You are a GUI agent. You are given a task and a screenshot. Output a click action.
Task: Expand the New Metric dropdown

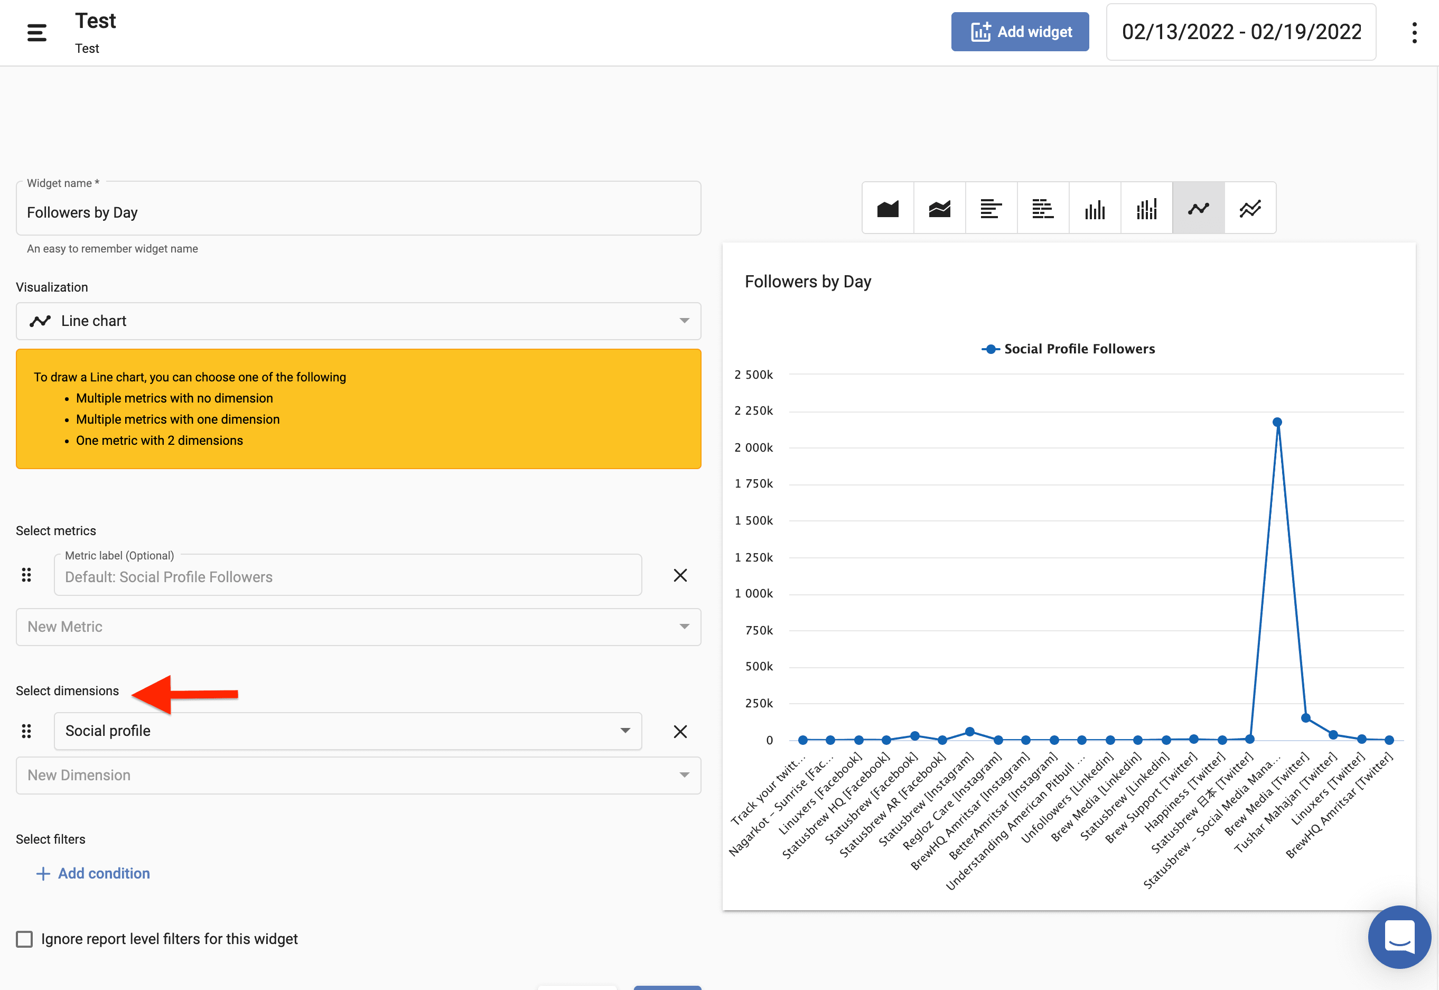point(358,627)
